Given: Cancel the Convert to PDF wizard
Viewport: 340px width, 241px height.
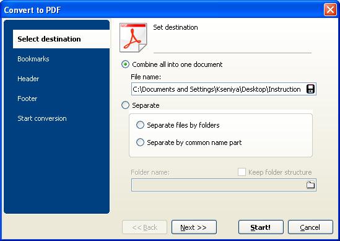Looking at the screenshot, I should [310, 227].
